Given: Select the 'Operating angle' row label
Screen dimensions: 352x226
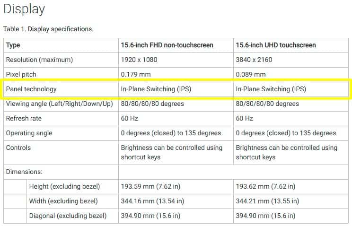Looking at the screenshot, I should 29,133.
